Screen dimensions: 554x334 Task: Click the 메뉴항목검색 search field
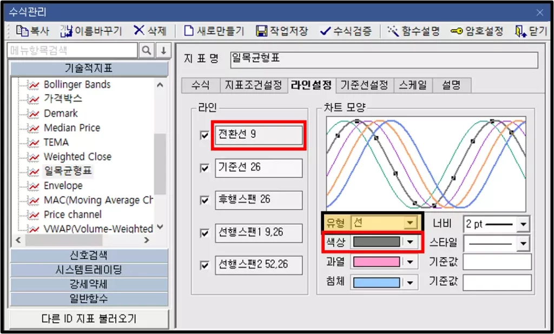coord(72,50)
